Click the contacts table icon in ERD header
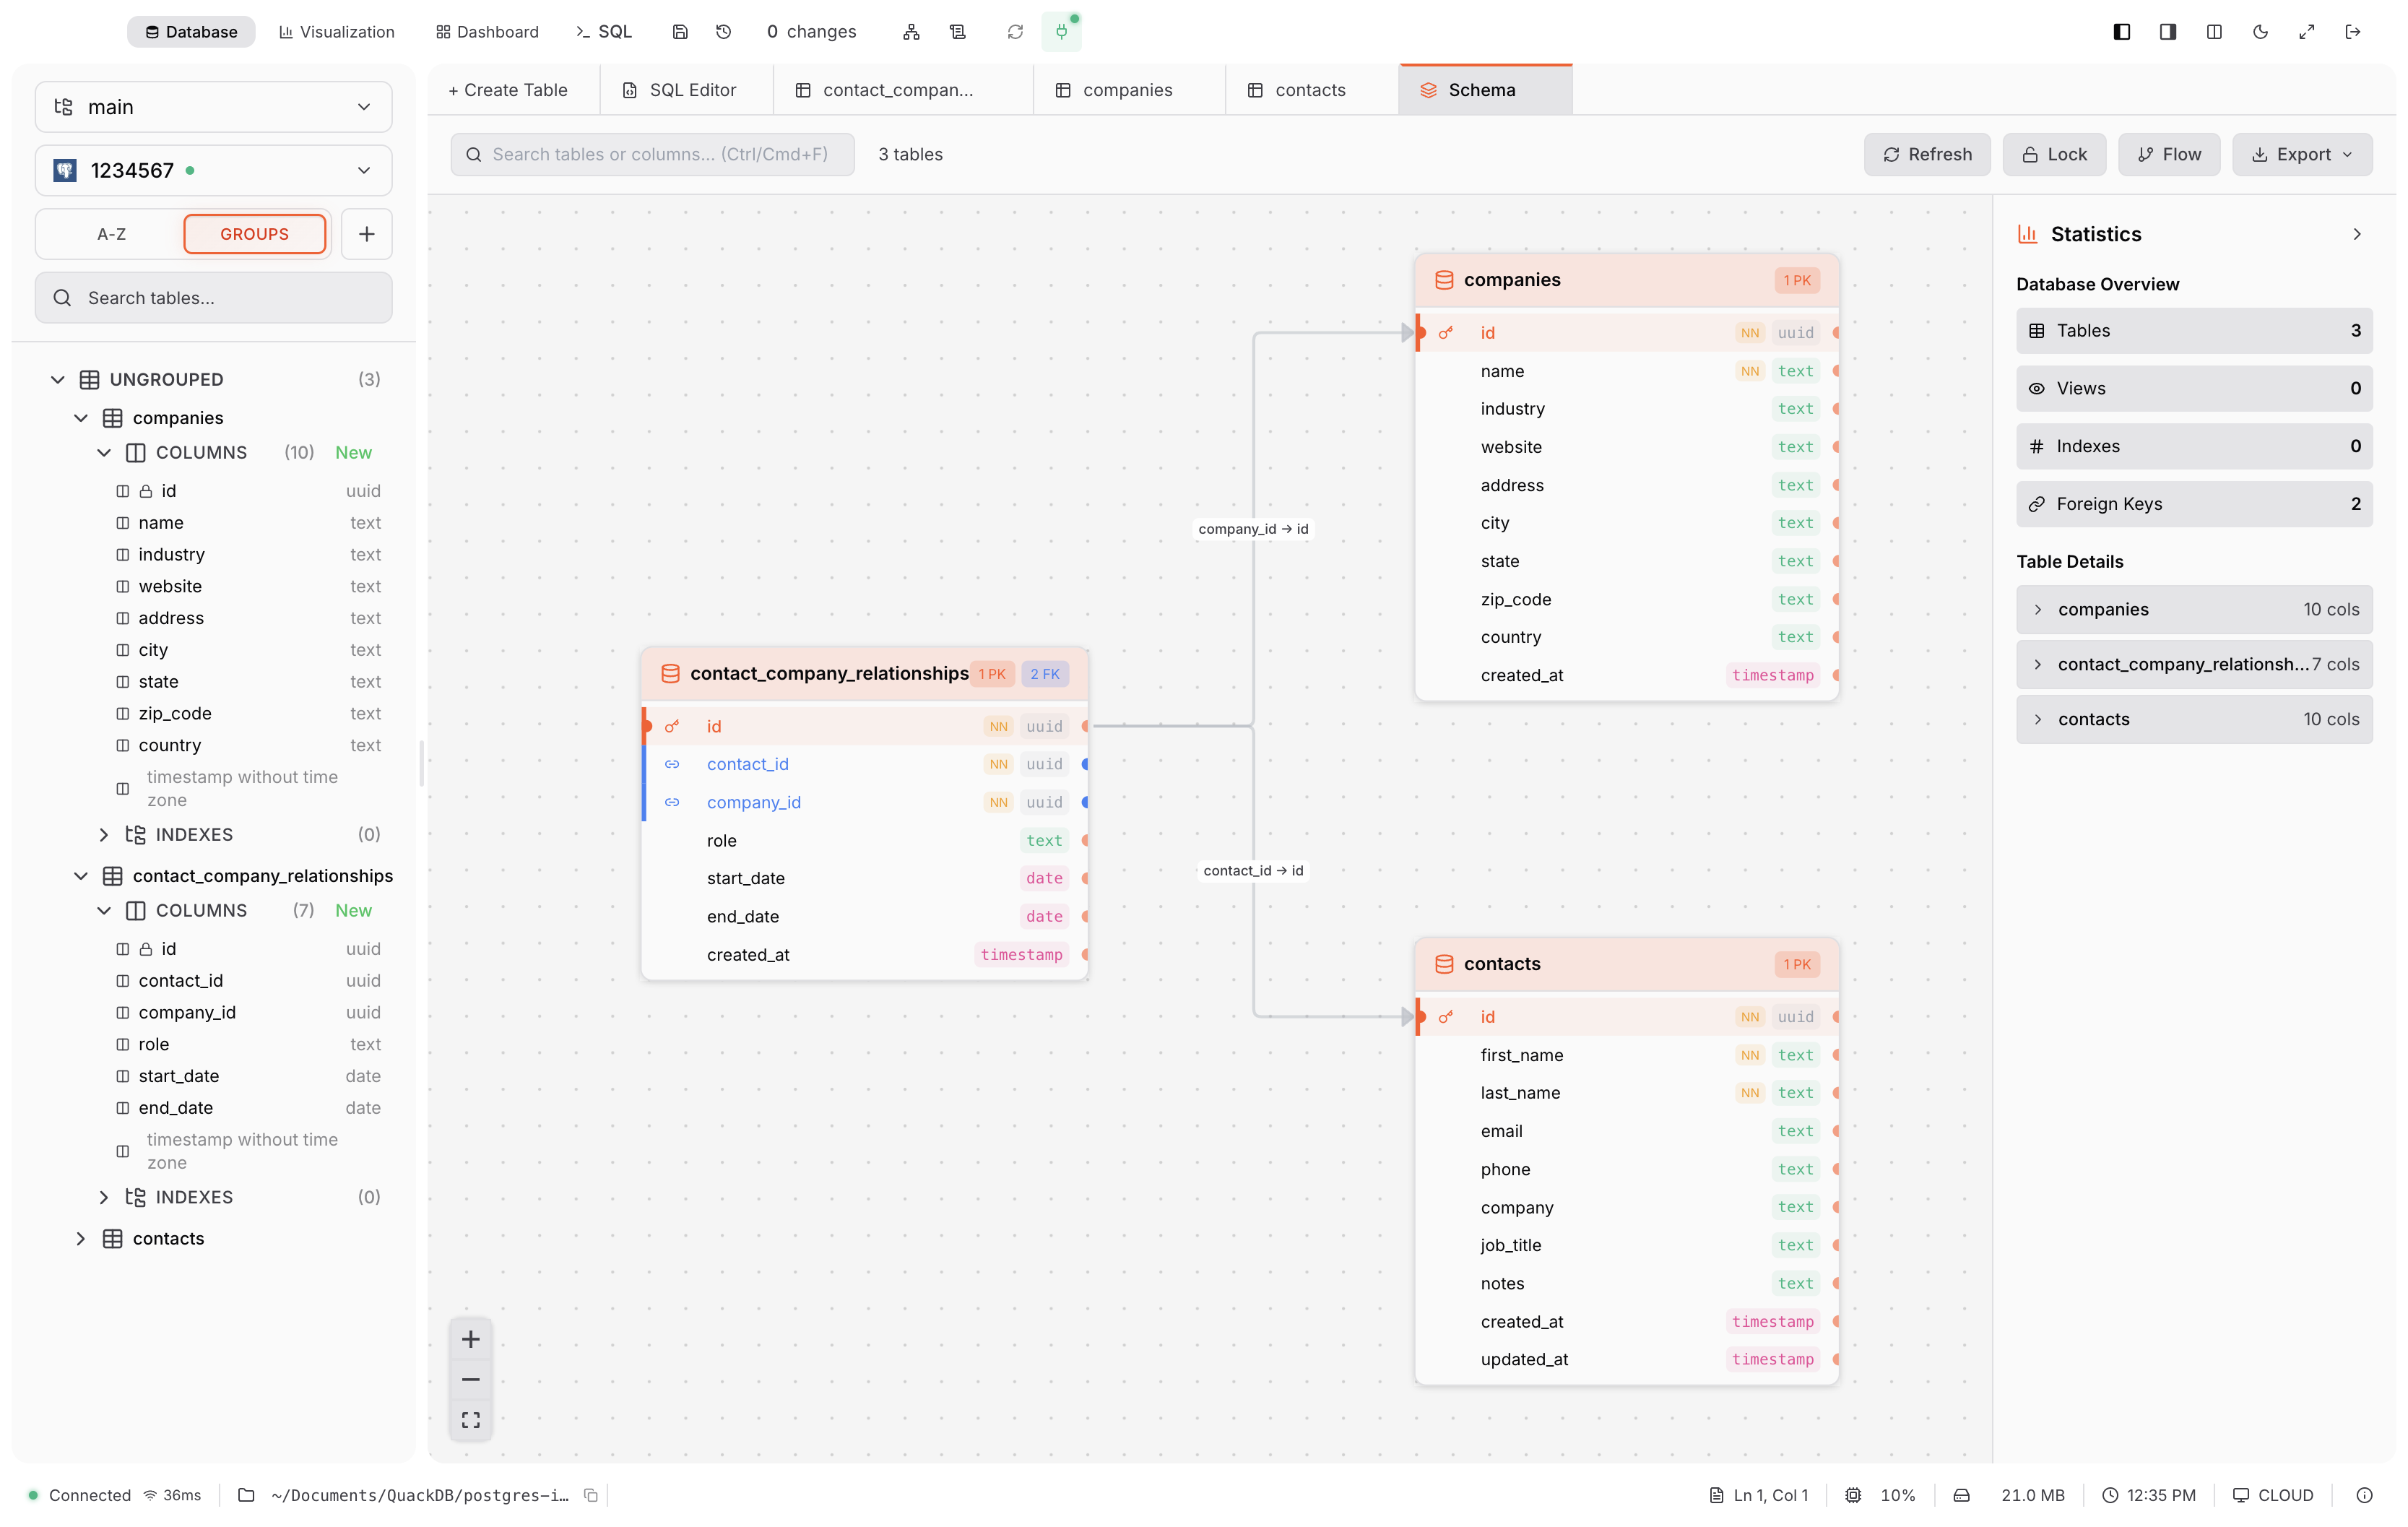 click(x=1444, y=964)
